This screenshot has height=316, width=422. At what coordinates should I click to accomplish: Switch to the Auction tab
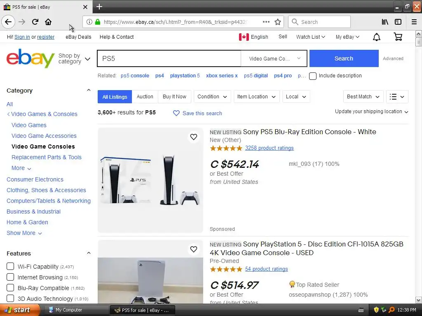coord(145,96)
